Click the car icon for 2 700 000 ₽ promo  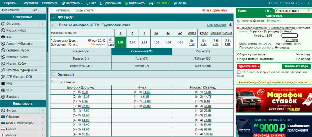151,3
